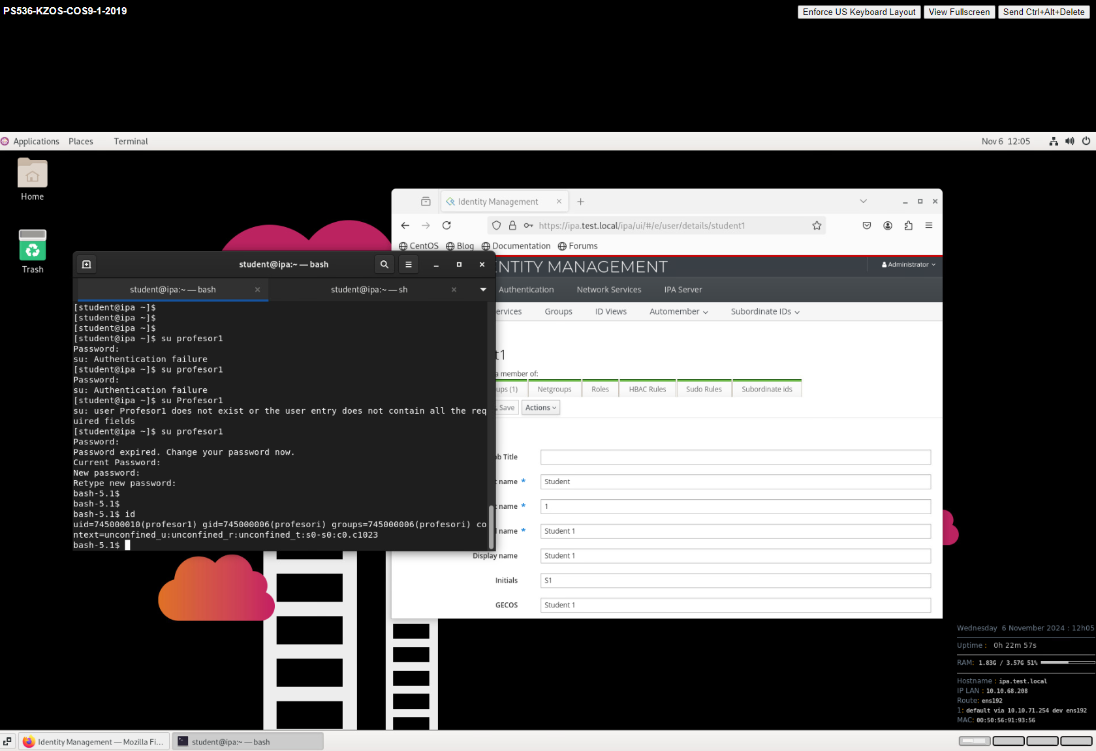Click the volume speaker tray icon
This screenshot has height=751, width=1096.
pyautogui.click(x=1070, y=142)
